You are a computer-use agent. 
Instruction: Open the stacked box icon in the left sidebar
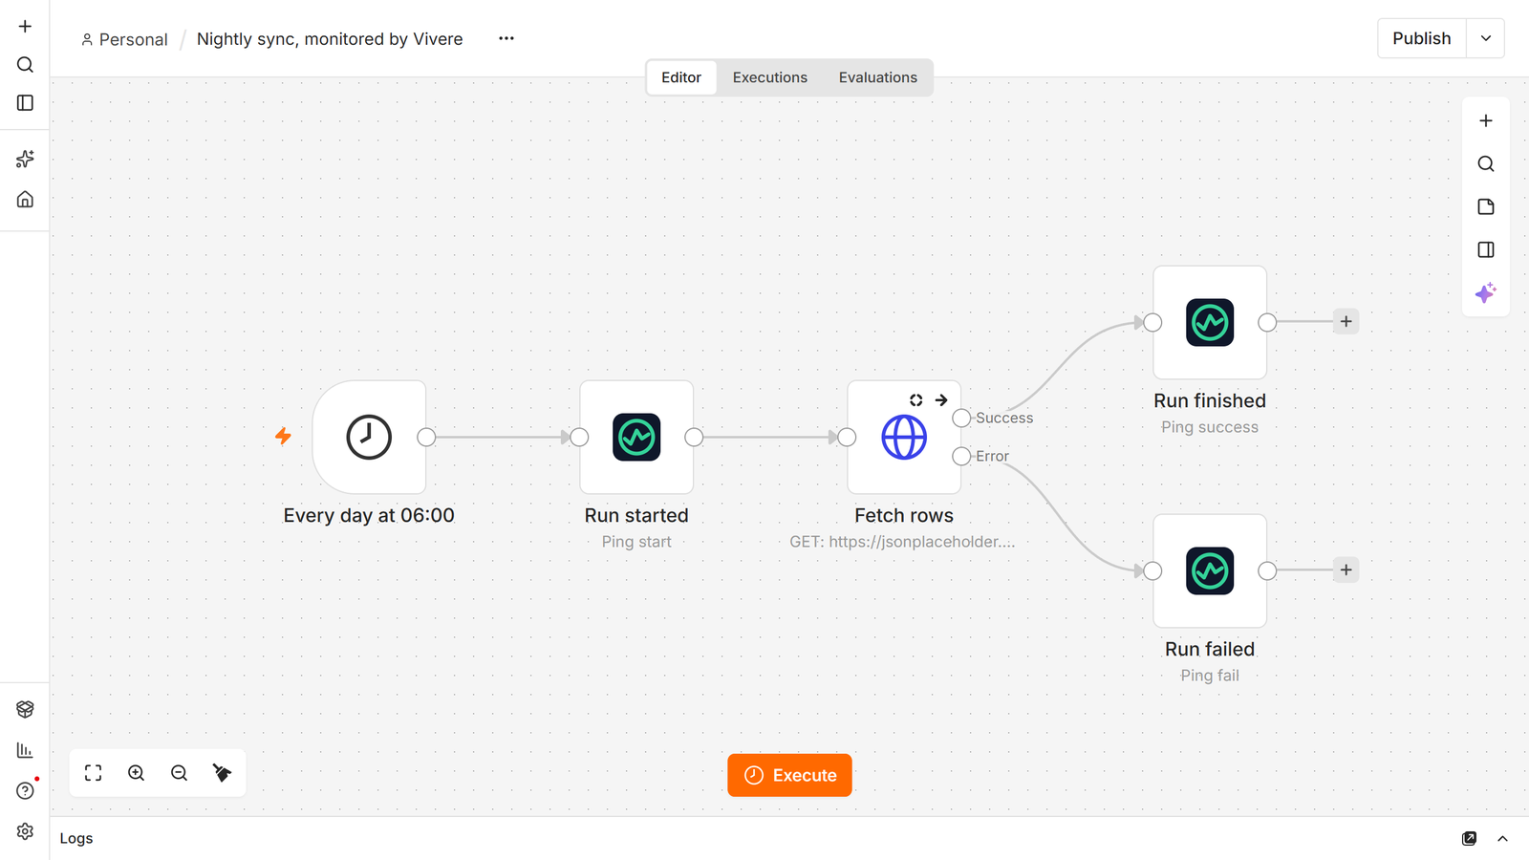click(x=25, y=709)
